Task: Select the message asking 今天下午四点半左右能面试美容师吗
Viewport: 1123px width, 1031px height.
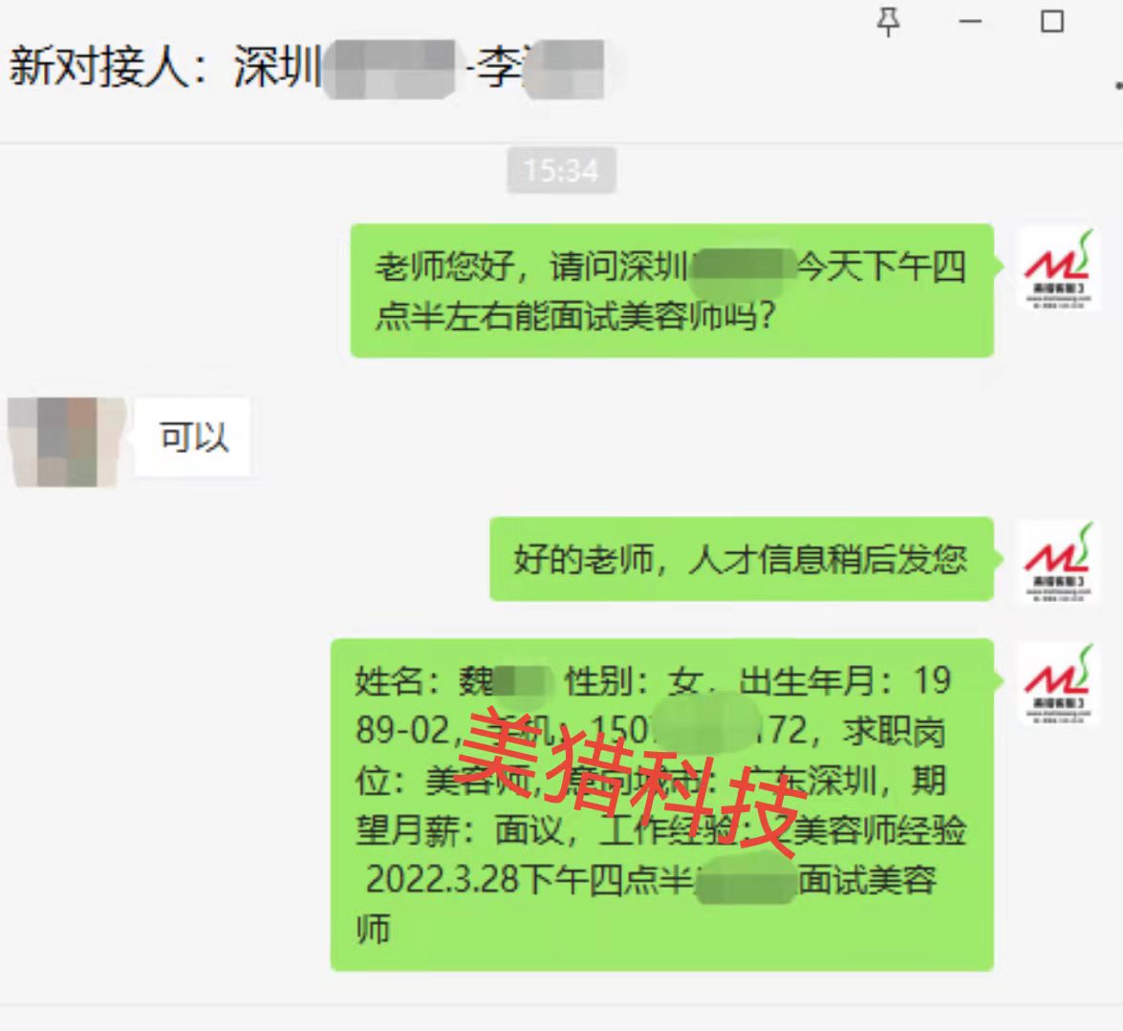Action: click(671, 290)
